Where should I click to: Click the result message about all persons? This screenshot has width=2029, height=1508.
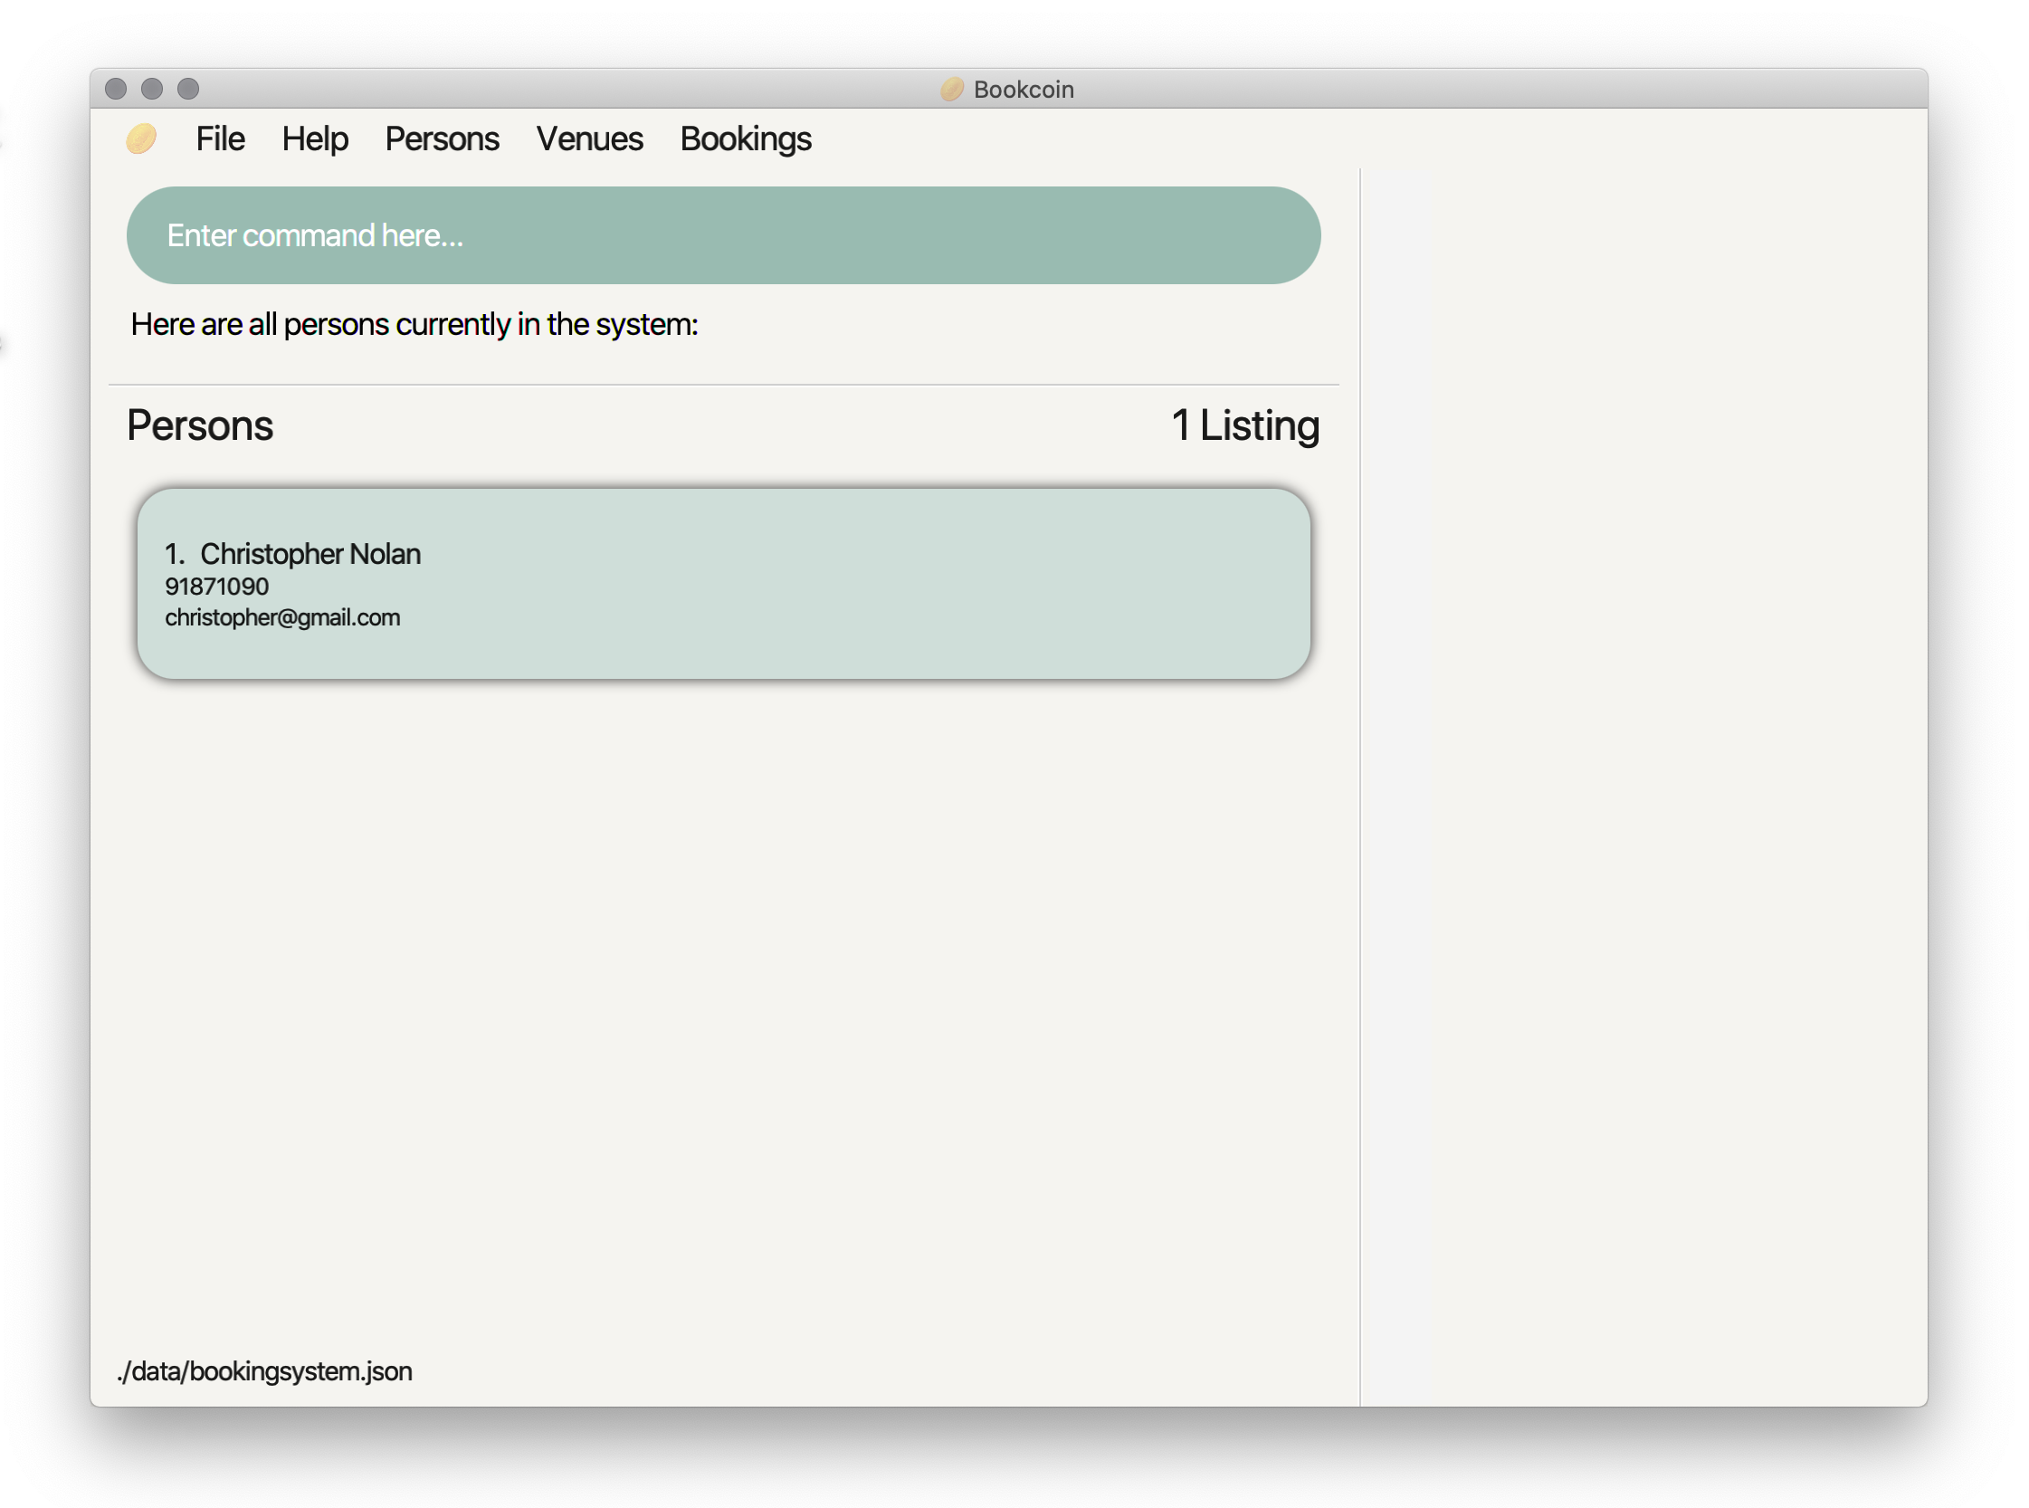(x=414, y=324)
